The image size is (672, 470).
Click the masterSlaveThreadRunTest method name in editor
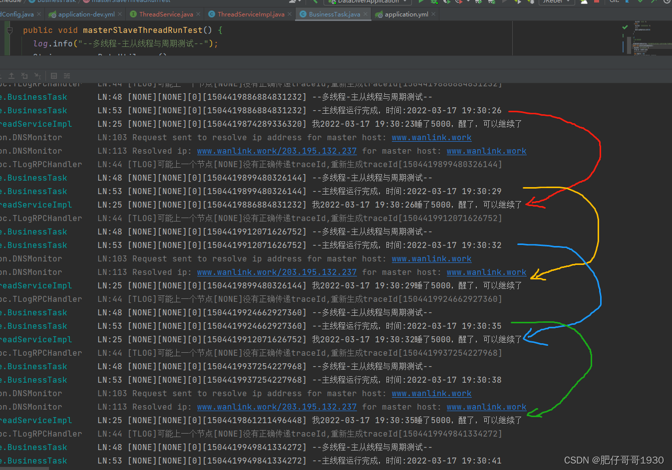[142, 30]
